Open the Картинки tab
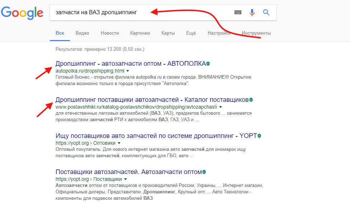Image resolution: width=350 pixels, height=208 pixels. click(140, 33)
